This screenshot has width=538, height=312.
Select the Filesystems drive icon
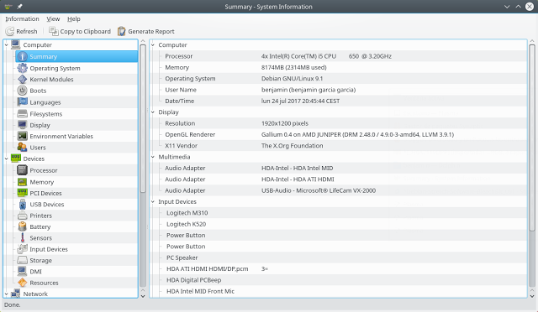[x=23, y=114]
